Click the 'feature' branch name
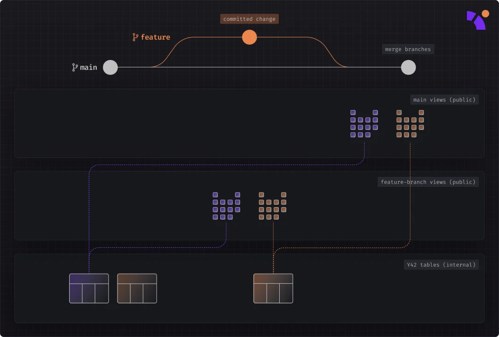499x337 pixels. click(155, 37)
